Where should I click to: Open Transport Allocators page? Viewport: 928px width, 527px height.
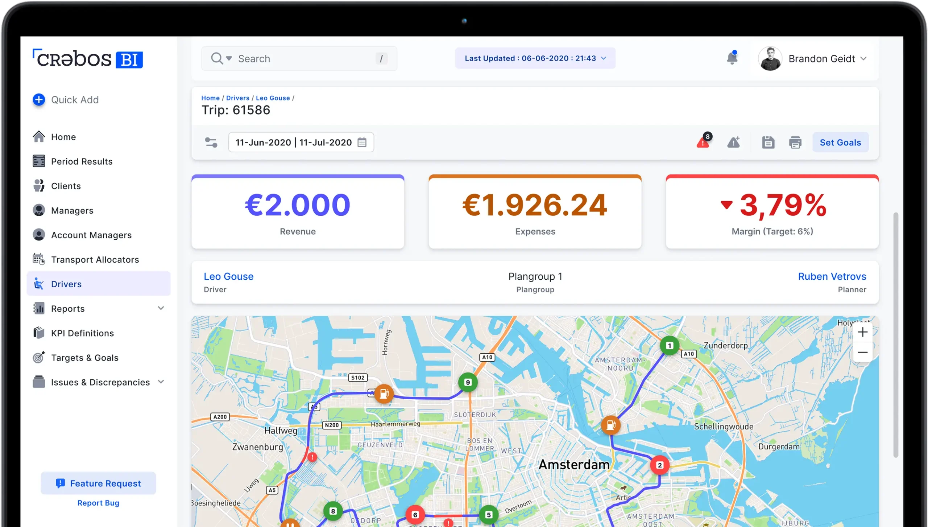tap(95, 260)
